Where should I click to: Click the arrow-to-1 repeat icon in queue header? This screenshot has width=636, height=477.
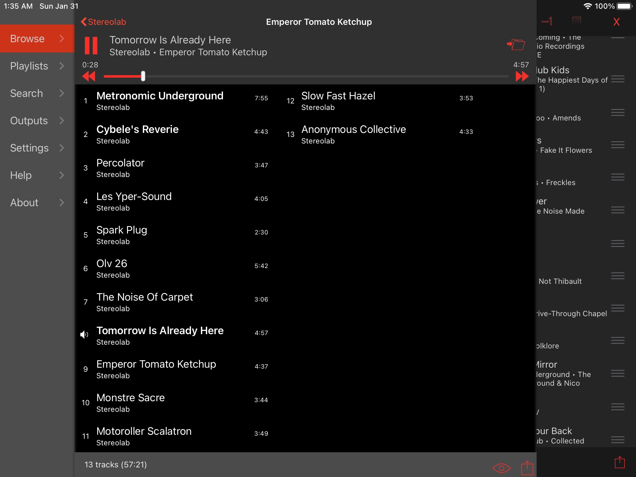pos(547,21)
